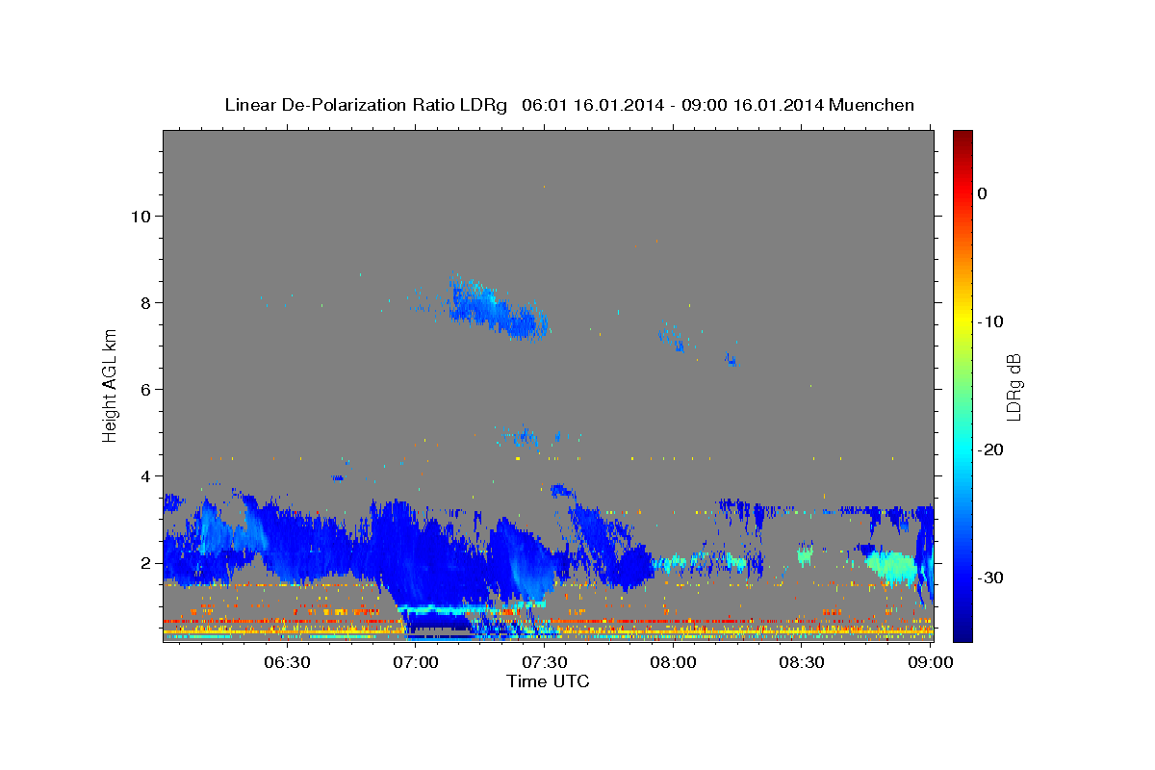Click the colorbar tick label '-10'
The width and height of the screenshot is (1155, 770).
[990, 321]
